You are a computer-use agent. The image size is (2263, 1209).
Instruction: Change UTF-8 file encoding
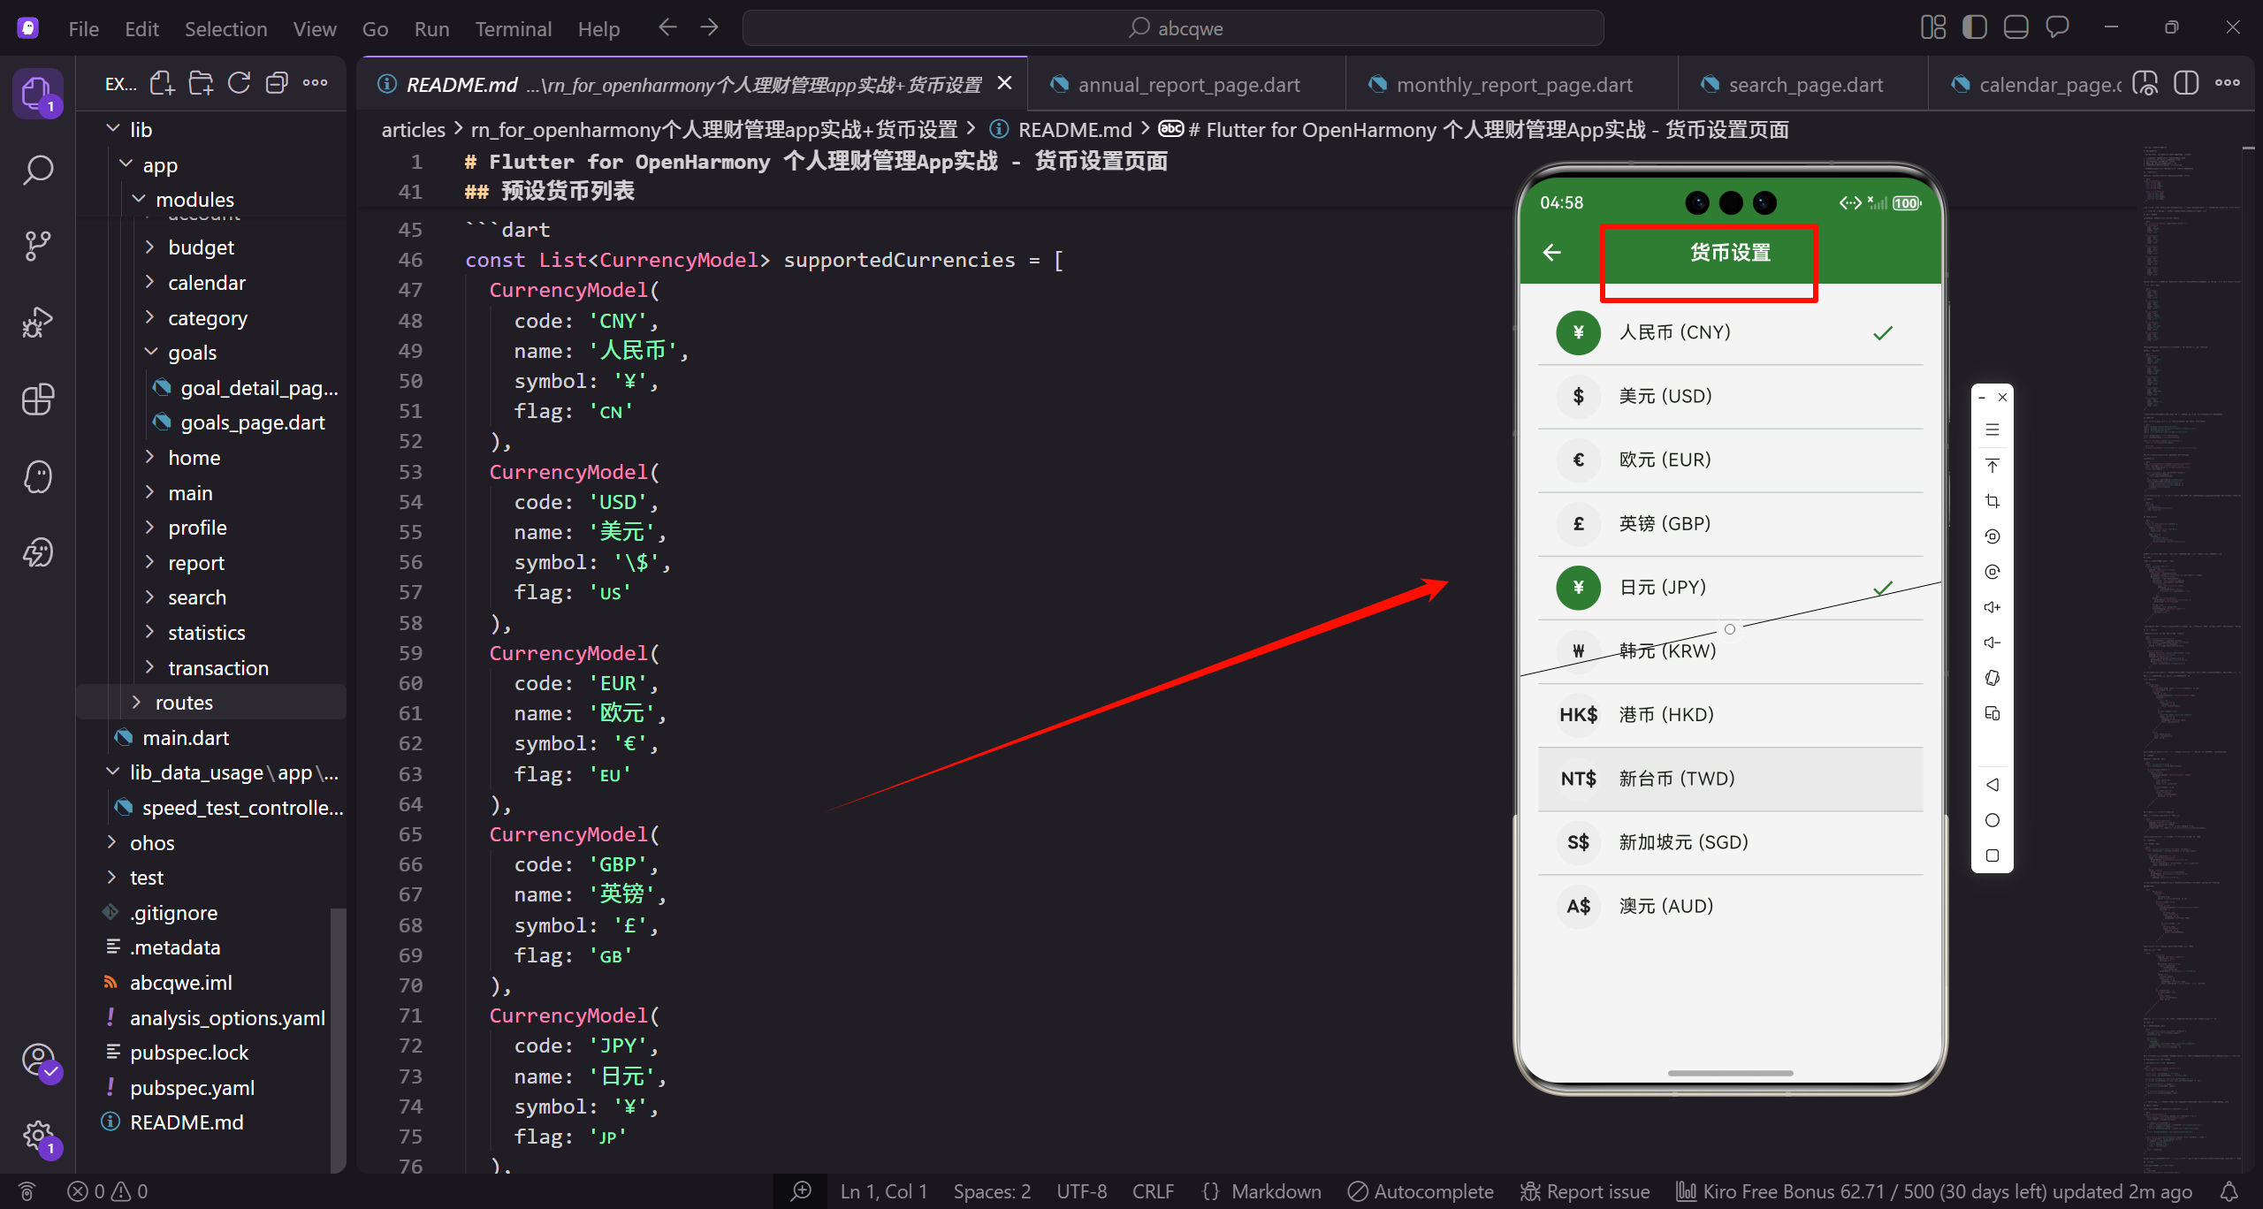coord(1082,1191)
